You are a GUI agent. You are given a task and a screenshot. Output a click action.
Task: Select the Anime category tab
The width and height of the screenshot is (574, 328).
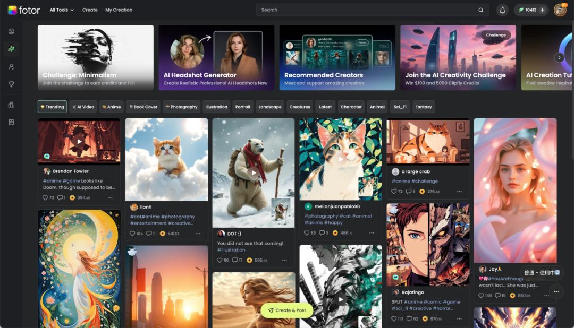coord(111,107)
